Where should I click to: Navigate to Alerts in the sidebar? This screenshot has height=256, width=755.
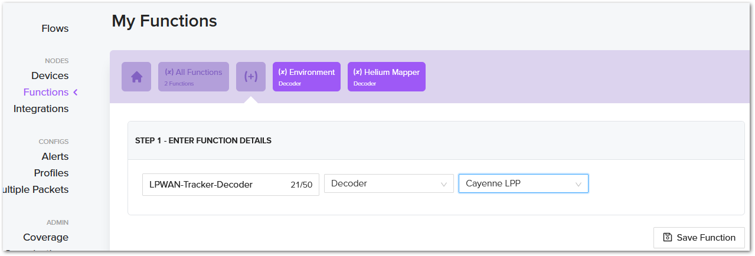(55, 156)
